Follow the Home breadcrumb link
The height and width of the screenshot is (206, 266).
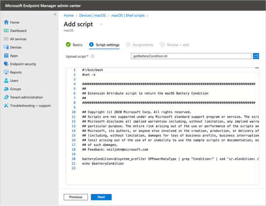(x=69, y=15)
